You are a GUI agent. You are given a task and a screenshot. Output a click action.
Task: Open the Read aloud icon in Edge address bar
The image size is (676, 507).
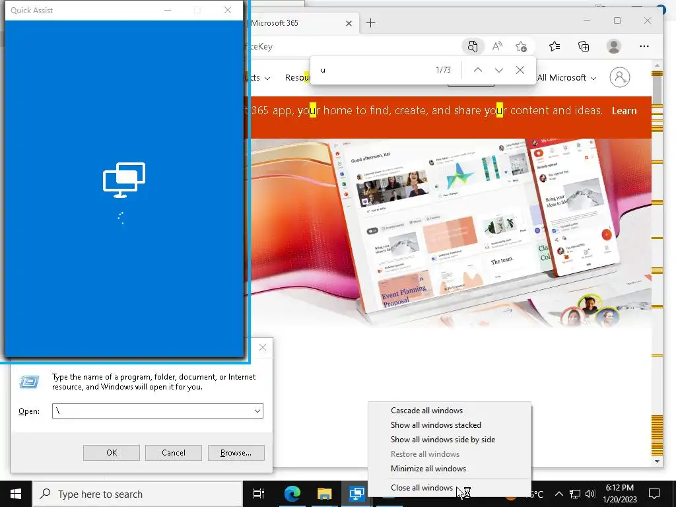click(497, 46)
